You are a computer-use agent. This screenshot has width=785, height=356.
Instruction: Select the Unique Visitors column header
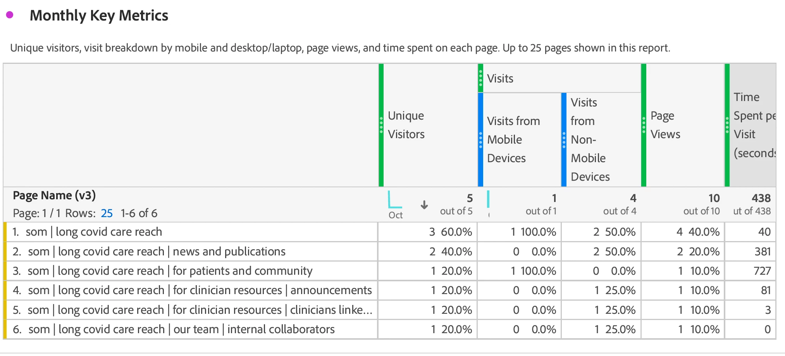[x=406, y=125]
